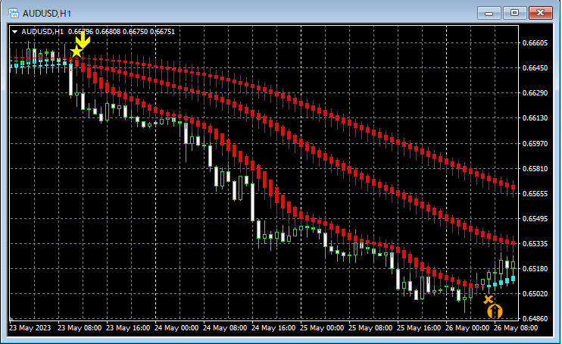
Task: Select the yellow down arrow sell signal
Action: click(83, 39)
